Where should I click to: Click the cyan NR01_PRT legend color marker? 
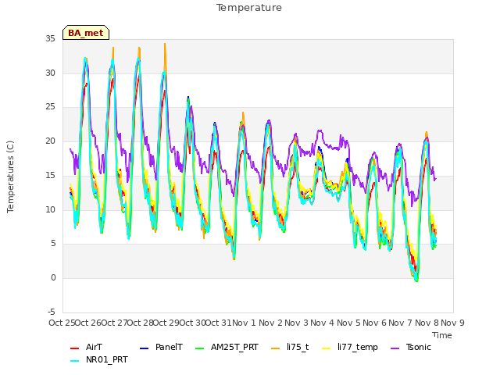click(x=74, y=361)
